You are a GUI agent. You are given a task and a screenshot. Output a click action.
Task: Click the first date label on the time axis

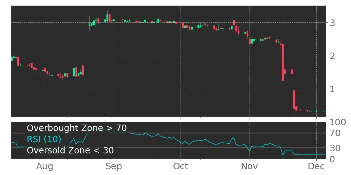[x=45, y=167]
